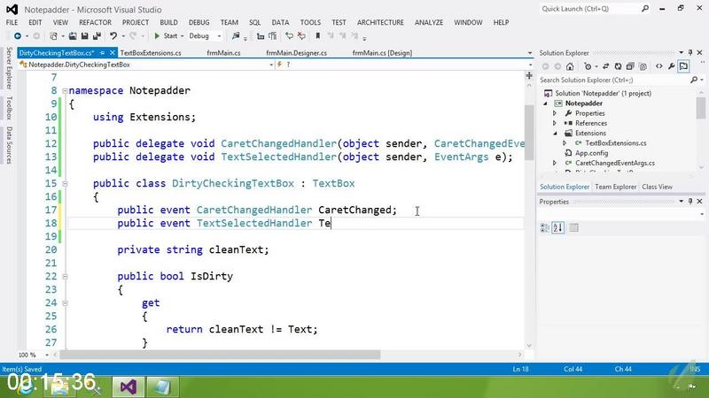Image resolution: width=709 pixels, height=398 pixels.
Task: Open the Start button's dropdown arrow
Action: pos(183,35)
